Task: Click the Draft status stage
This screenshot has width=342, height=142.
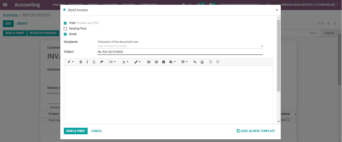Action: [x=313, y=33]
